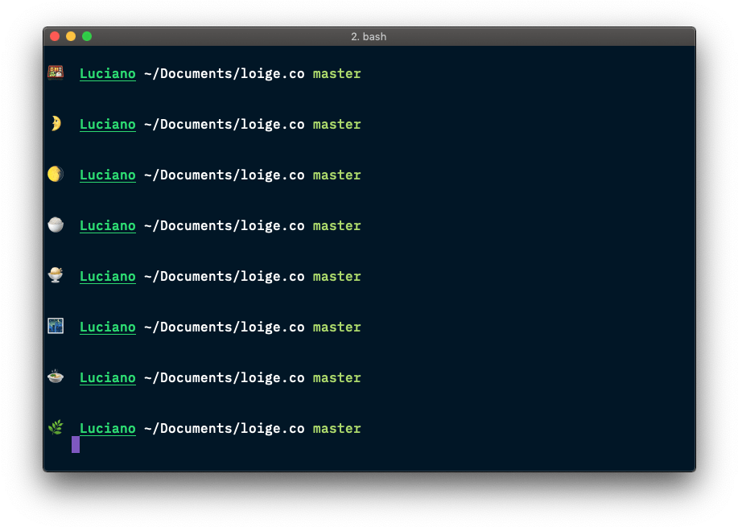
Task: Click the steaming soup bowl emoji
Action: (x=56, y=377)
